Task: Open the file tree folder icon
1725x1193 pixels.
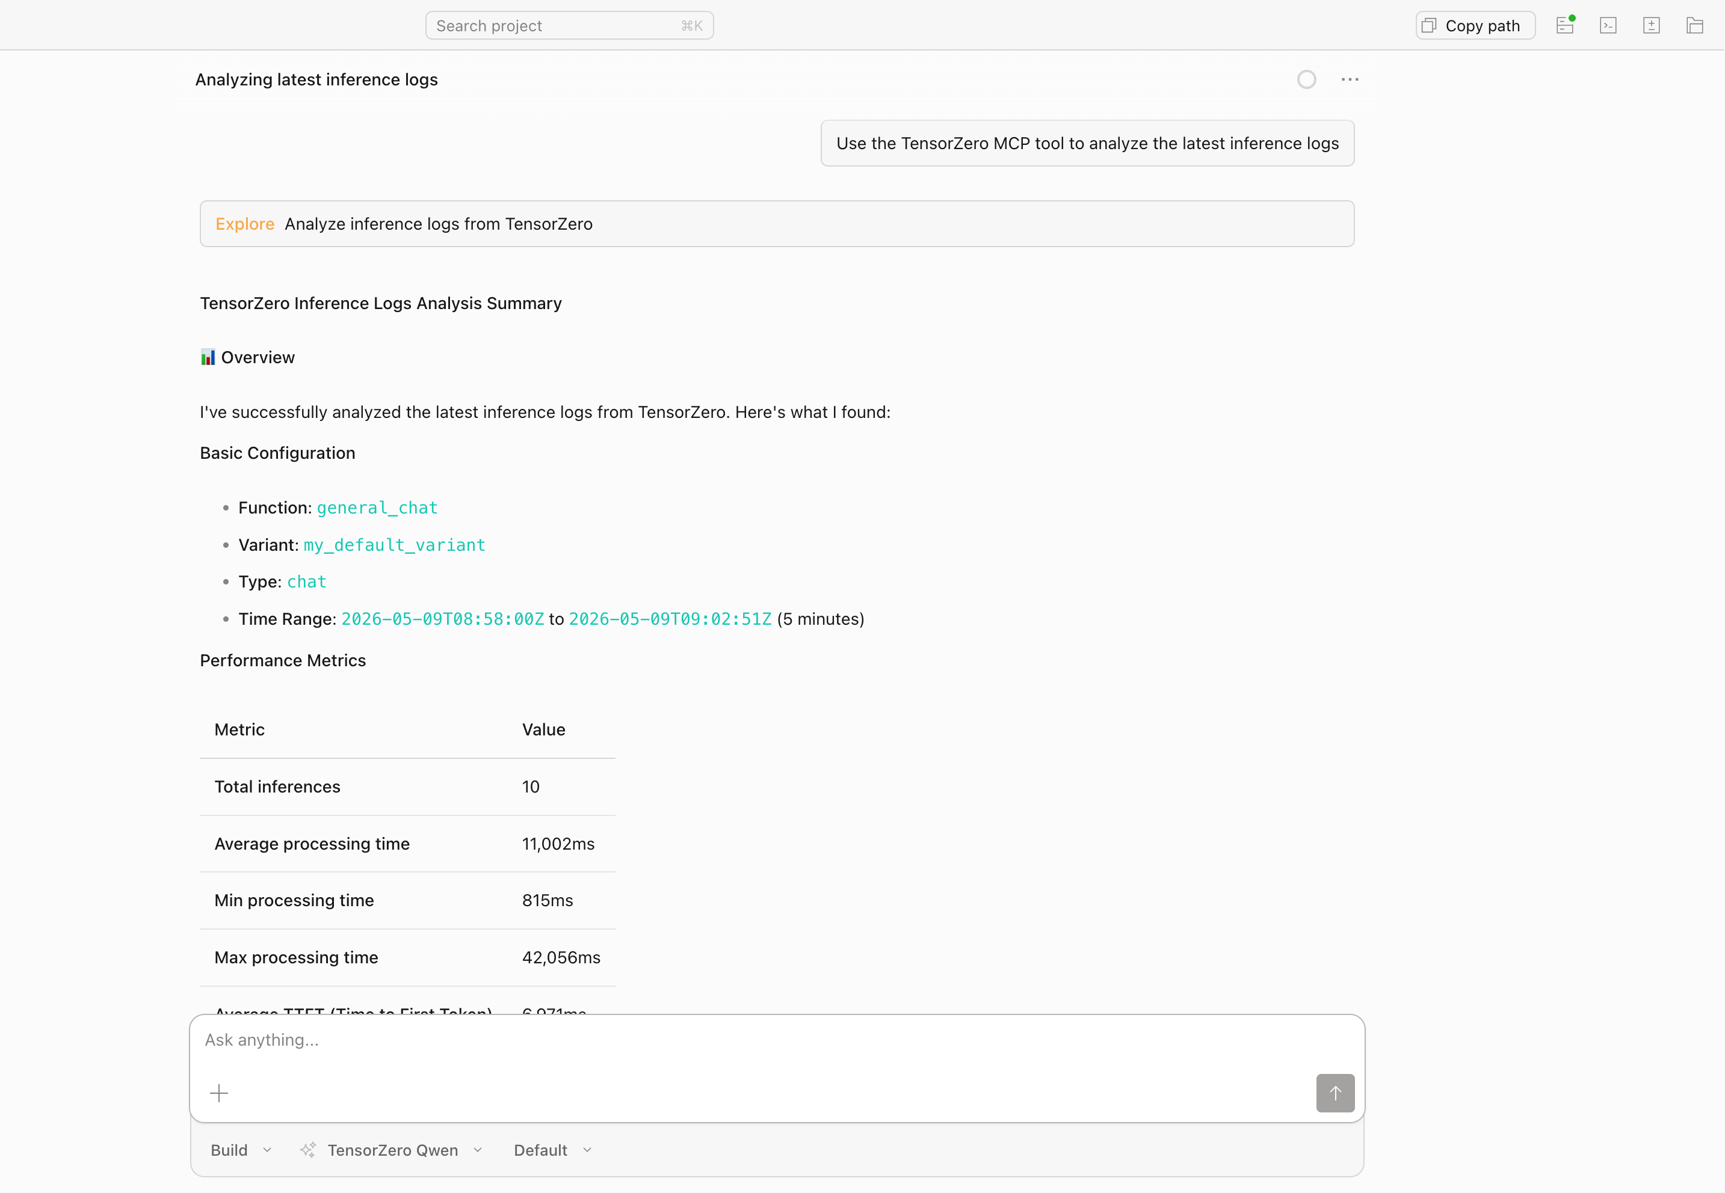Action: [1695, 25]
